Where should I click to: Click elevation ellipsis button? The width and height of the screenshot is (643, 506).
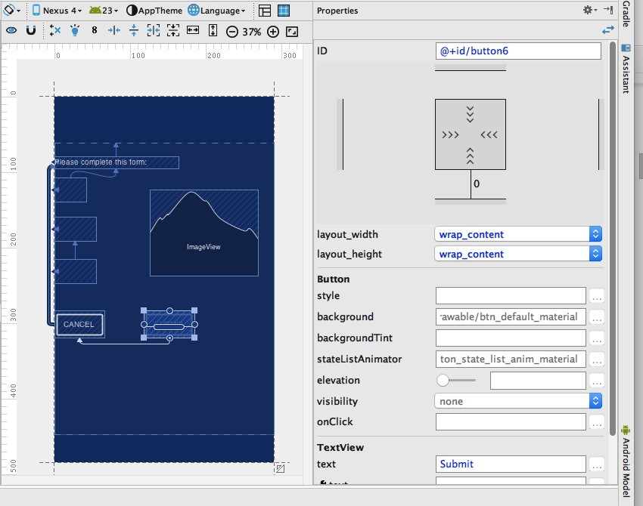point(597,381)
